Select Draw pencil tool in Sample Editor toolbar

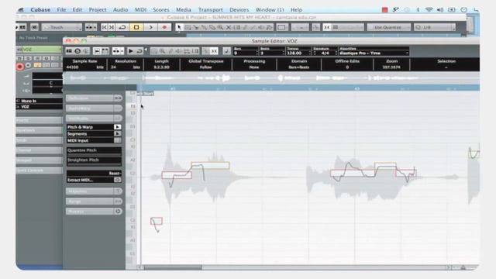170,50
